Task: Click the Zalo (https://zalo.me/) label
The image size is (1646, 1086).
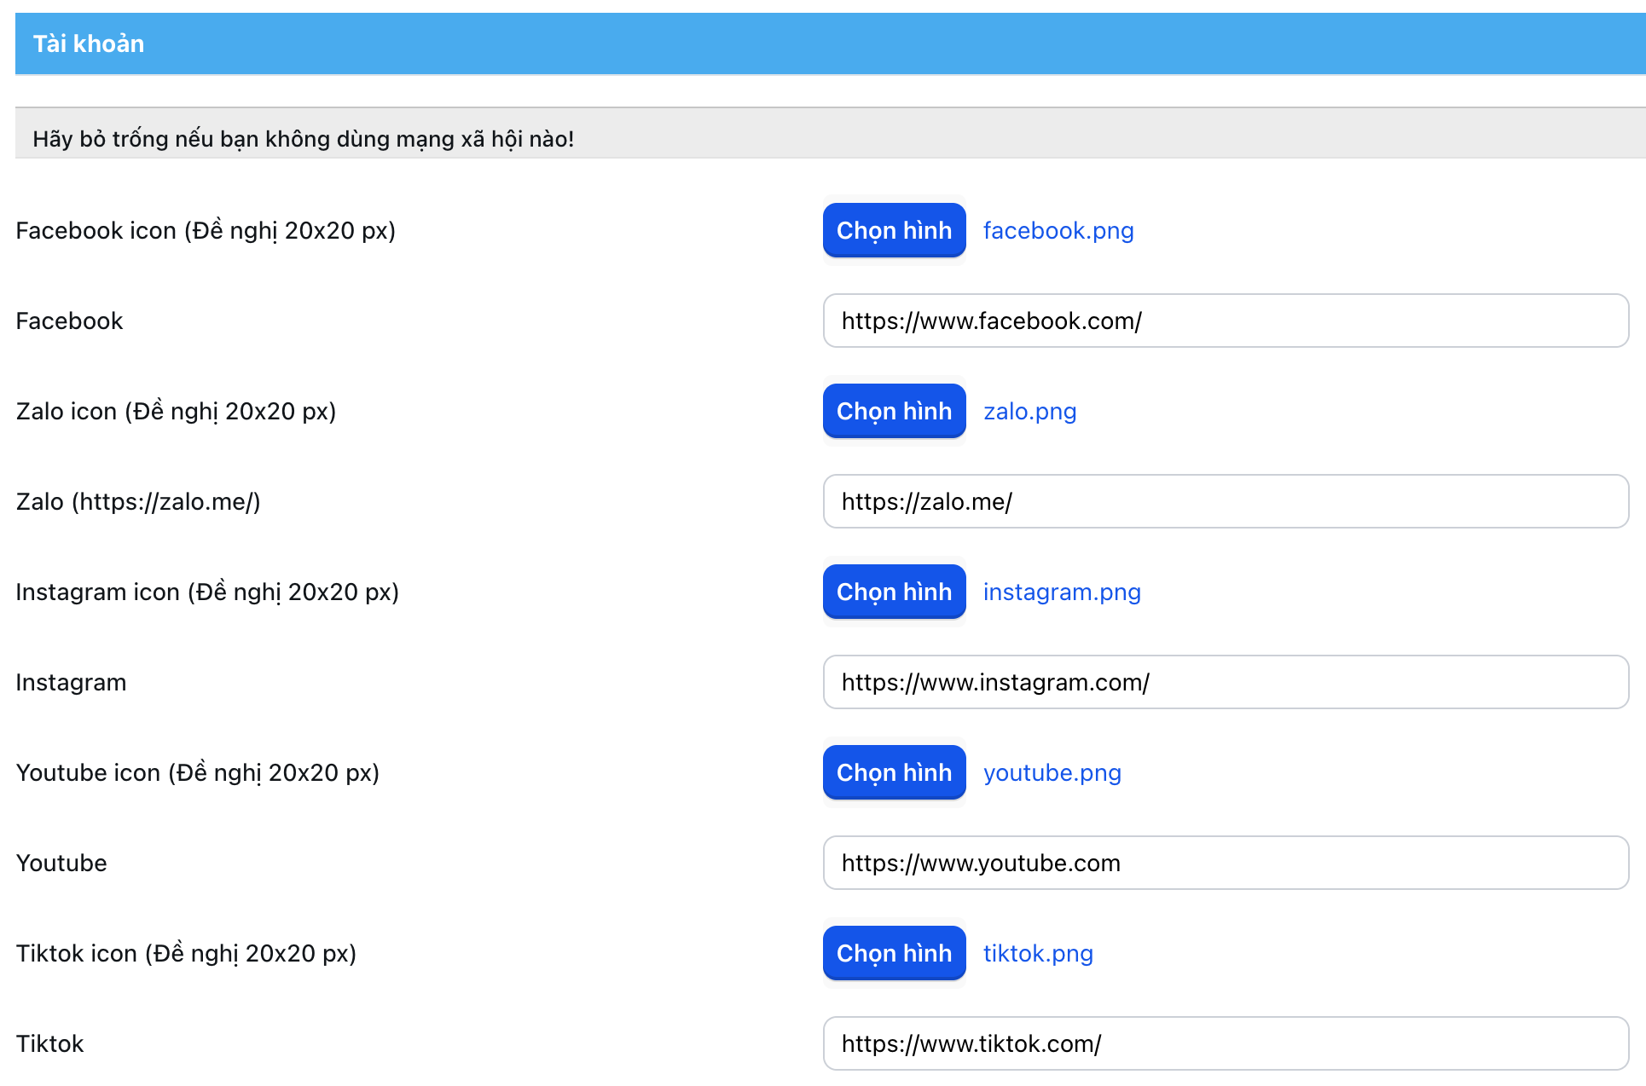Action: click(x=138, y=501)
